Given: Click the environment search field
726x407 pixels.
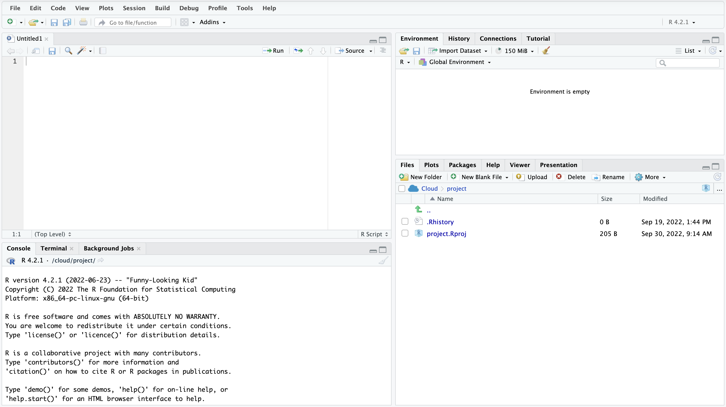Looking at the screenshot, I should pyautogui.click(x=688, y=63).
